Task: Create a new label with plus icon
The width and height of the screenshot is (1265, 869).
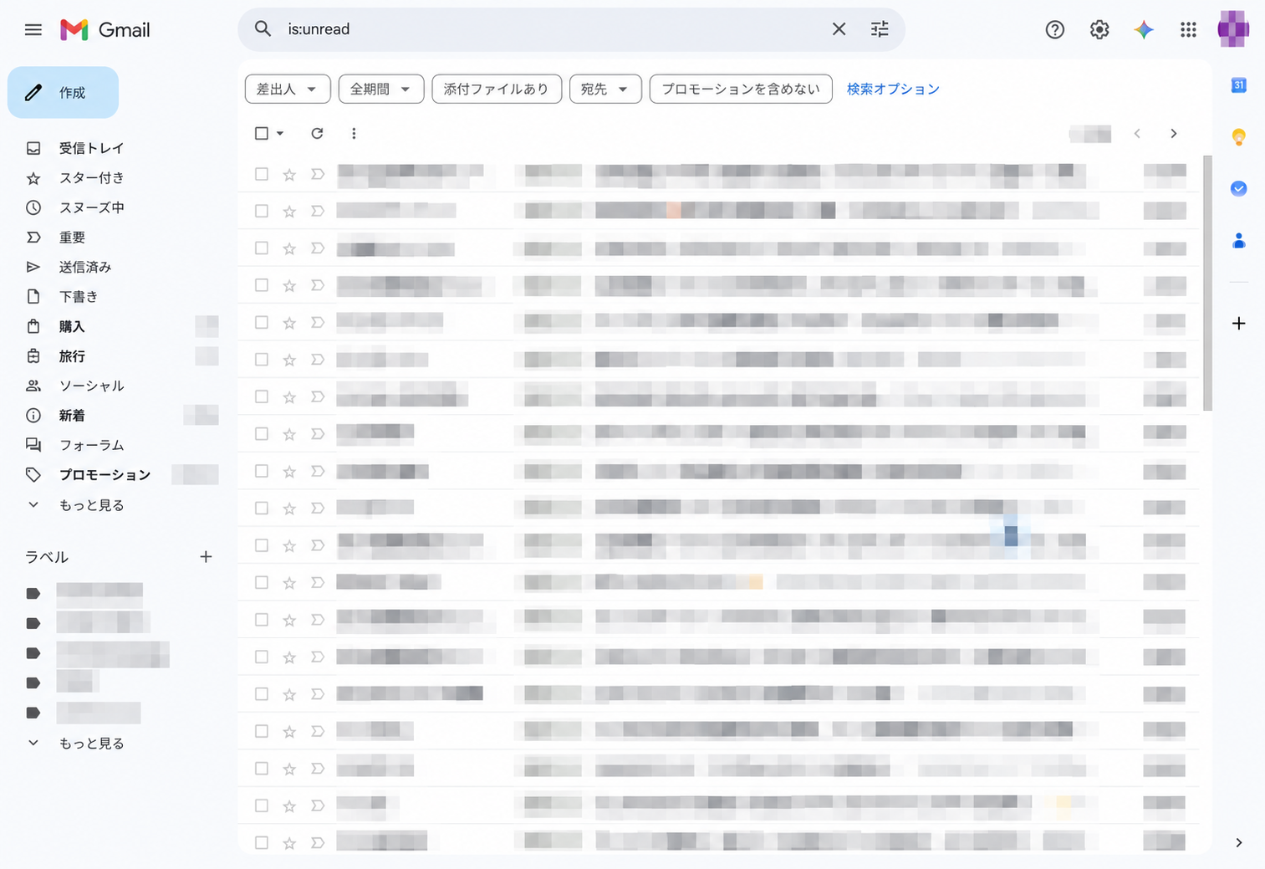Action: pos(206,557)
